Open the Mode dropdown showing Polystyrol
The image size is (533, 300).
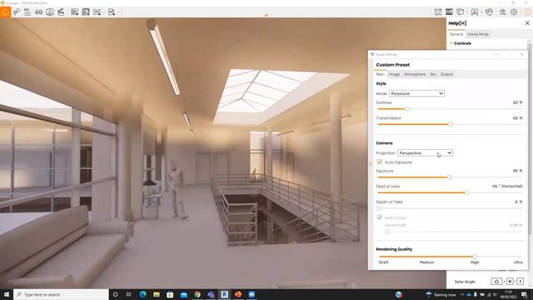pyautogui.click(x=416, y=93)
